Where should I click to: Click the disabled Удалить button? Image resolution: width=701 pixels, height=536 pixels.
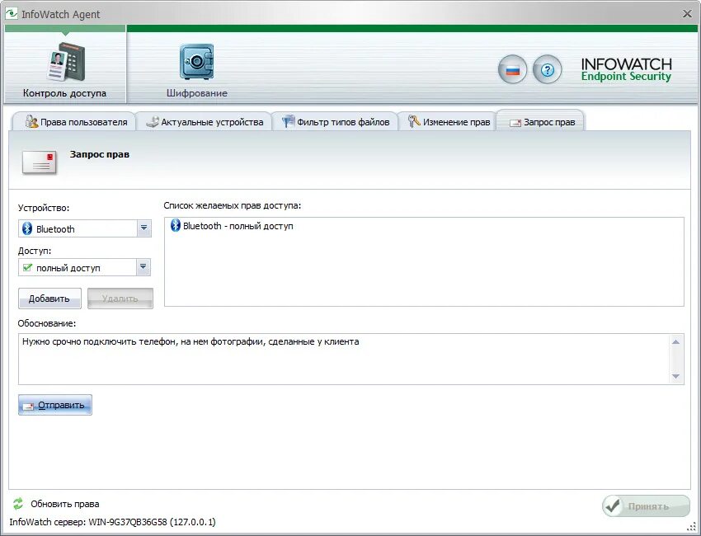click(x=120, y=299)
